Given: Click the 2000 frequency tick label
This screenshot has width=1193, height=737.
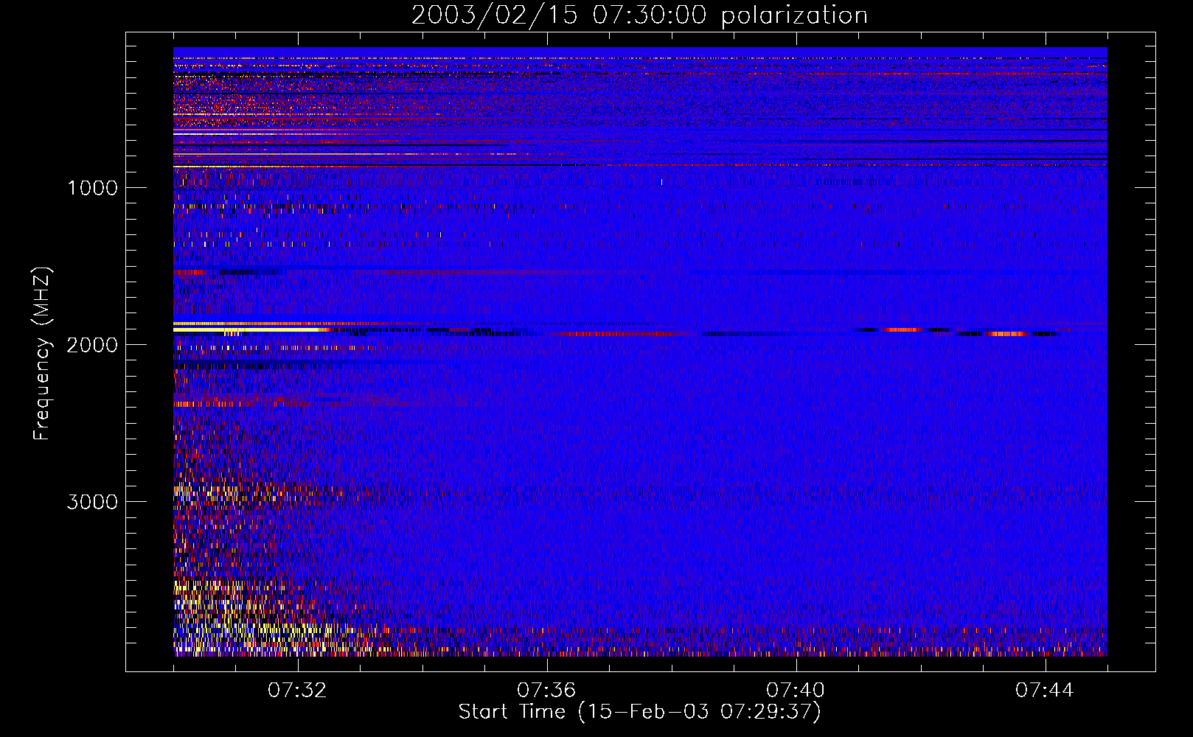Looking at the screenshot, I should (x=92, y=345).
